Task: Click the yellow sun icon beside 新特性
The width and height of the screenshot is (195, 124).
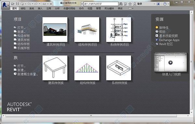Action: coord(157,27)
